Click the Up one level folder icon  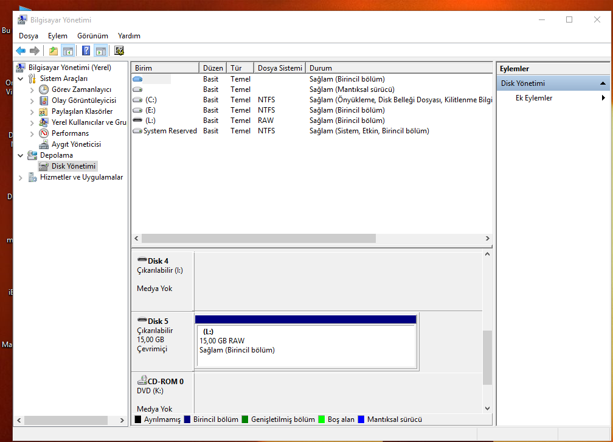tap(54, 51)
